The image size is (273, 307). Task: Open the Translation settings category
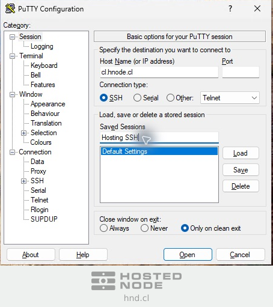(x=46, y=123)
